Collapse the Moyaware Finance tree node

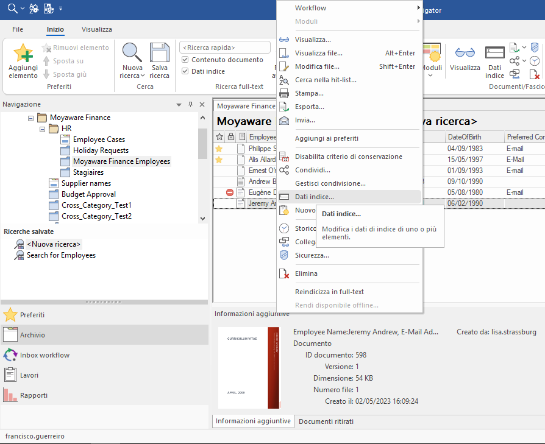point(31,118)
